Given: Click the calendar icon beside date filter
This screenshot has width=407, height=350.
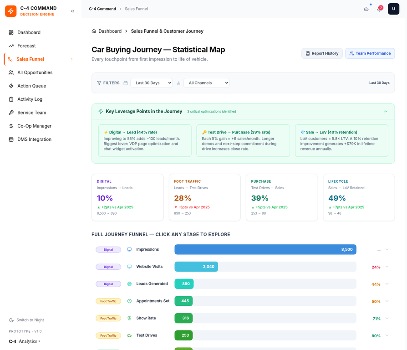Looking at the screenshot, I should pos(126,83).
